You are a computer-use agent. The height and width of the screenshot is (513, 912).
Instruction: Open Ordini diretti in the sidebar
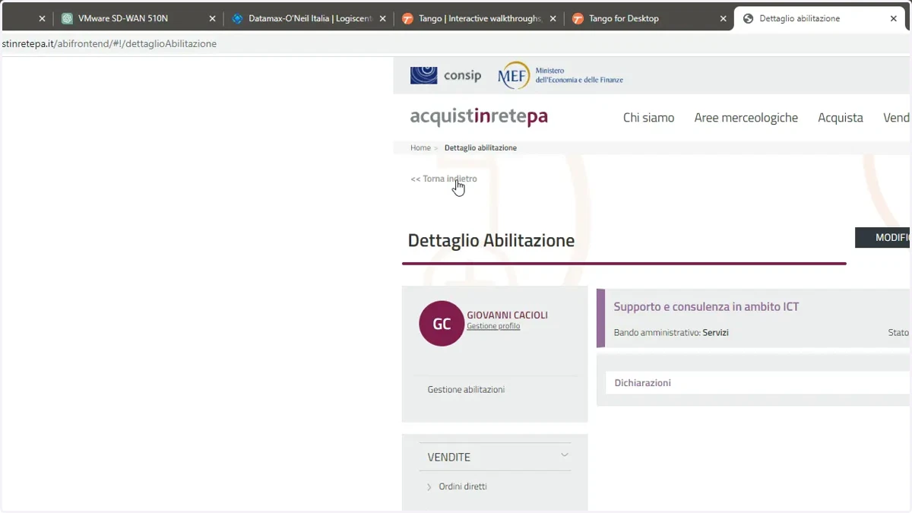click(463, 486)
